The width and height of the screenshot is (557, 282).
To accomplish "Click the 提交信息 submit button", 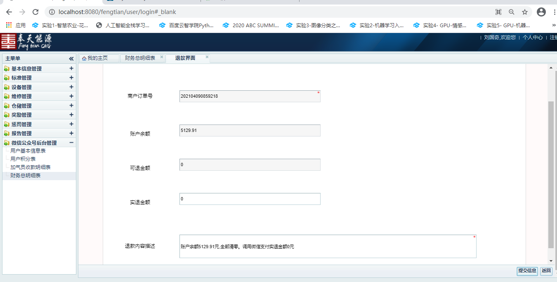I will pos(527,271).
